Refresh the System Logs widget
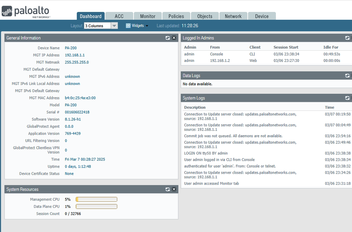The height and width of the screenshot is (232, 352). [x=347, y=98]
